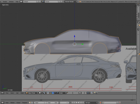The image size is (140, 104).
Task: Open 3D viewport editor type selector
Action: 3,93
